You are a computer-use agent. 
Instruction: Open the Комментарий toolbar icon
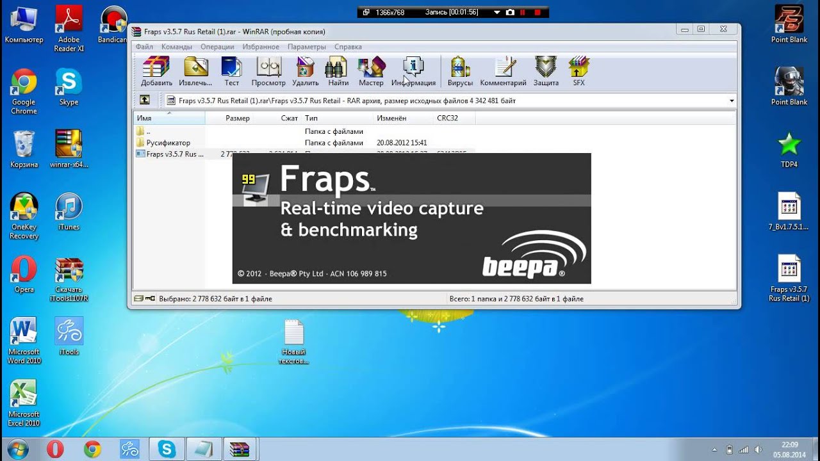coord(503,71)
